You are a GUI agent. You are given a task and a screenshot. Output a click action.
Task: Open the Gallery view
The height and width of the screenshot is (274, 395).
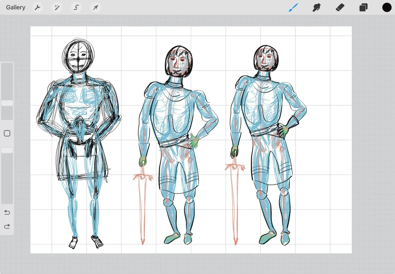(16, 7)
